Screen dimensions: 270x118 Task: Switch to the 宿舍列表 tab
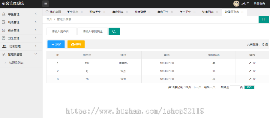coord(118,12)
